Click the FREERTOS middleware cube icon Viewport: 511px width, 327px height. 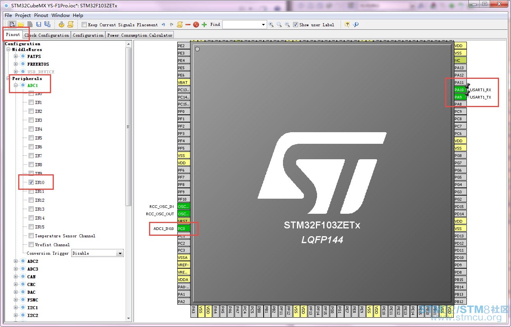click(23, 64)
